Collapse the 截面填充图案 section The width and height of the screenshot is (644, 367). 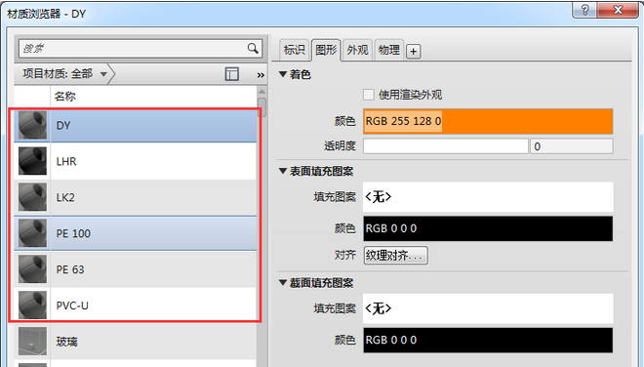coord(283,283)
